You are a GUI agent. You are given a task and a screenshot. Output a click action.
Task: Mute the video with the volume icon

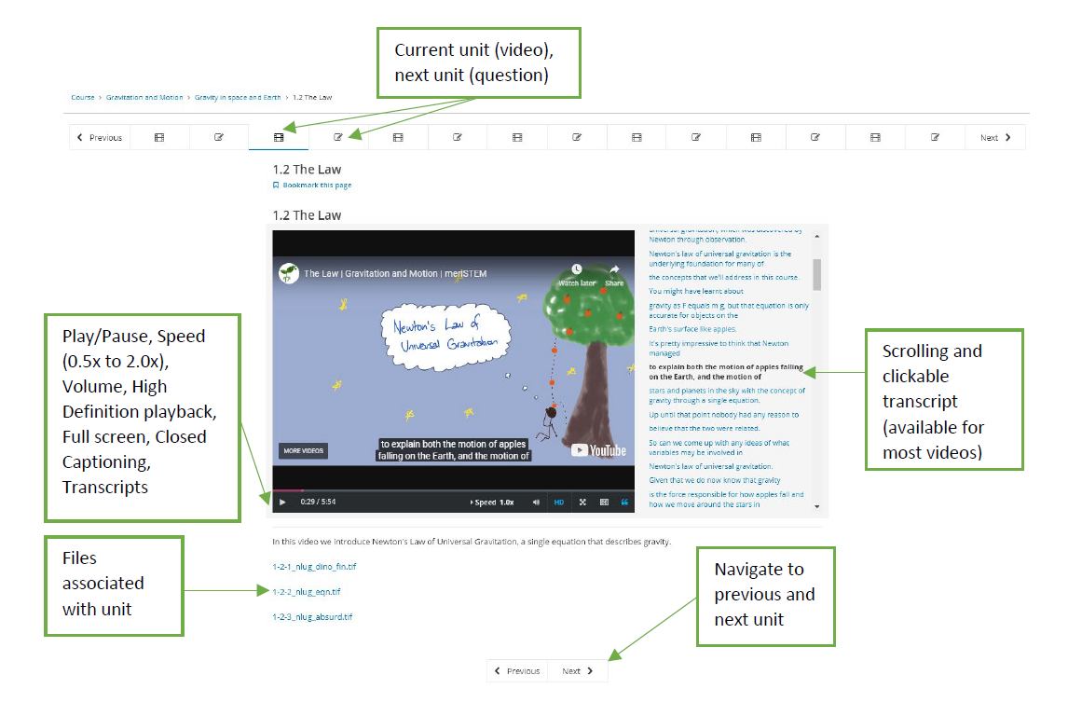[536, 502]
